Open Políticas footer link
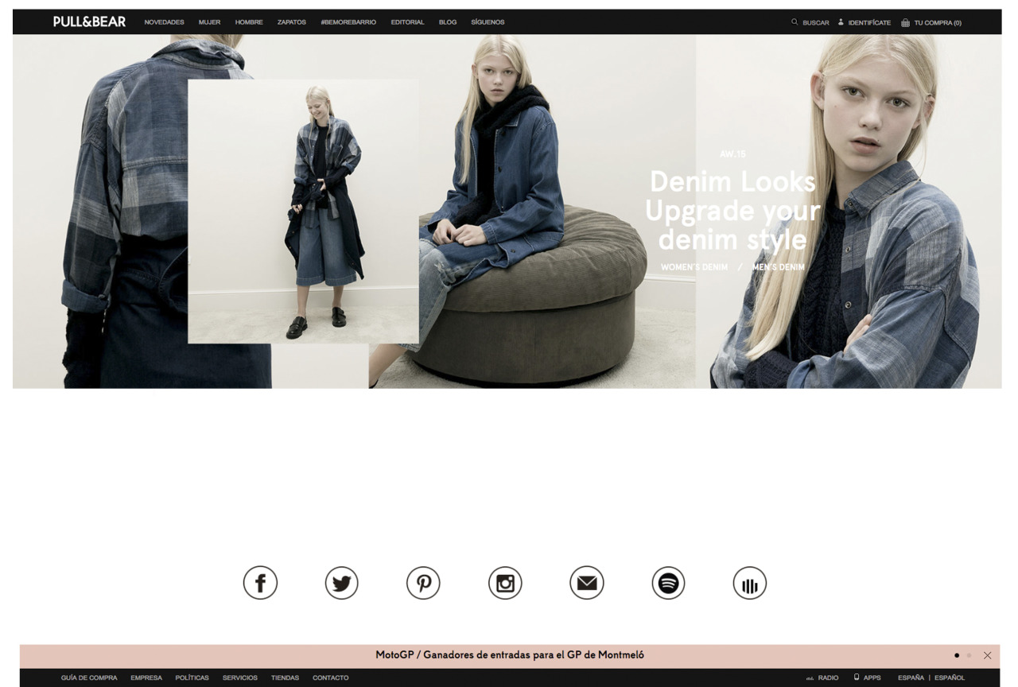The height and width of the screenshot is (687, 1018). (192, 677)
